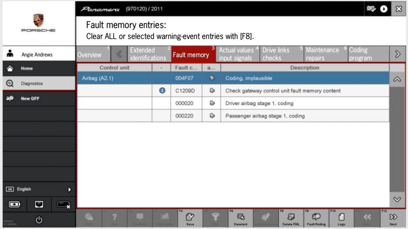Click the status icon in the 000020 row

pos(212,103)
